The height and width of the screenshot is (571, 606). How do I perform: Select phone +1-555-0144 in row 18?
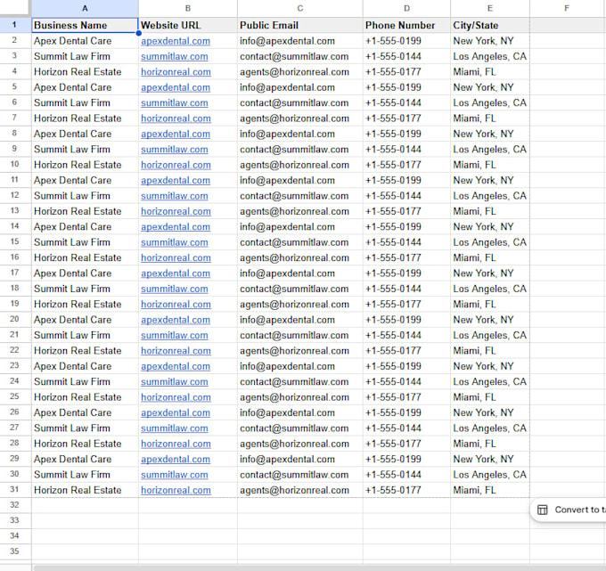pyautogui.click(x=406, y=289)
